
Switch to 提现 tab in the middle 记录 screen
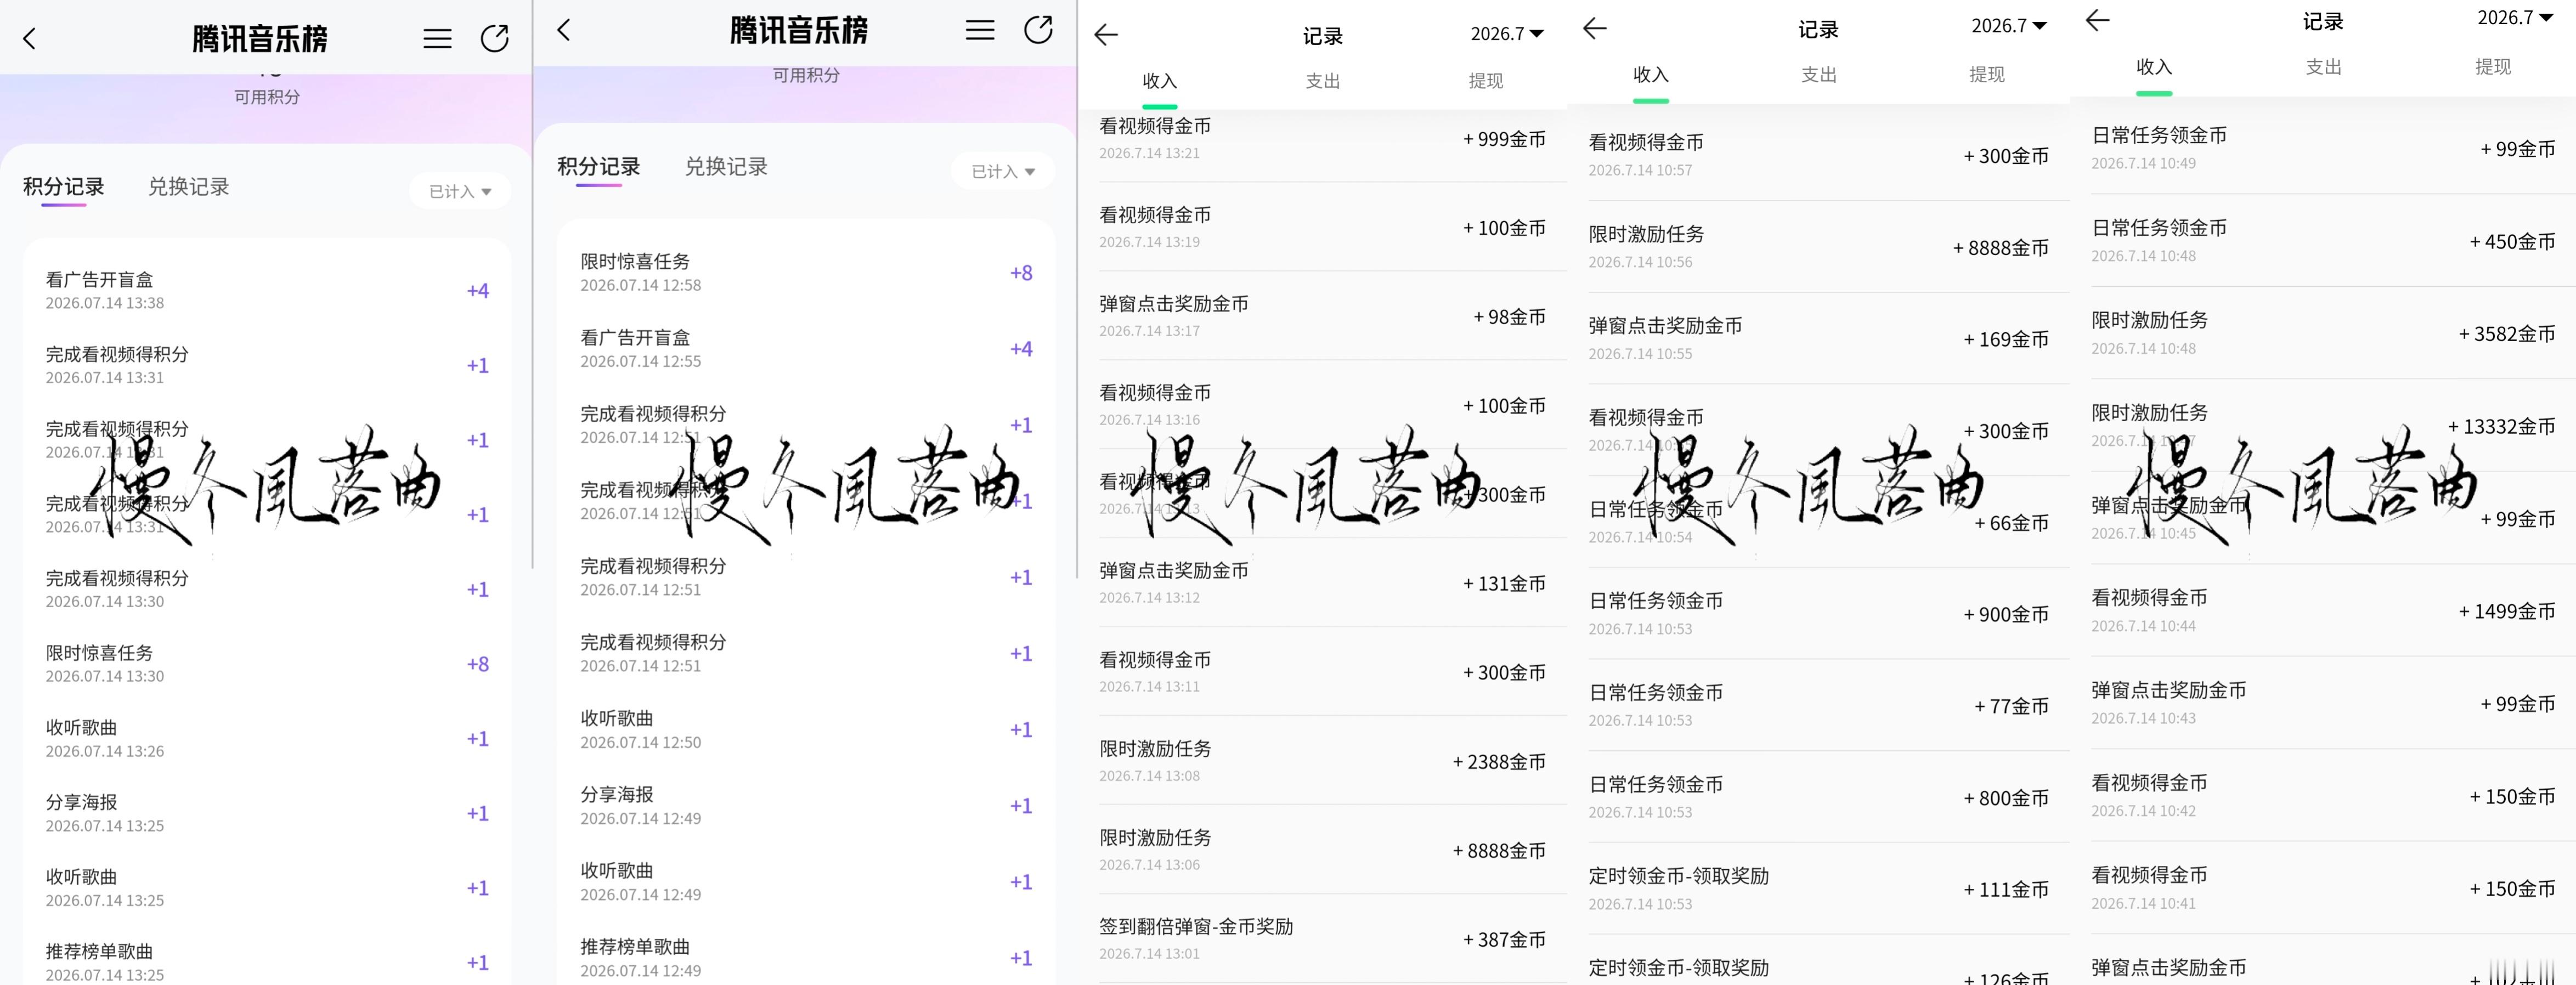1486,81
